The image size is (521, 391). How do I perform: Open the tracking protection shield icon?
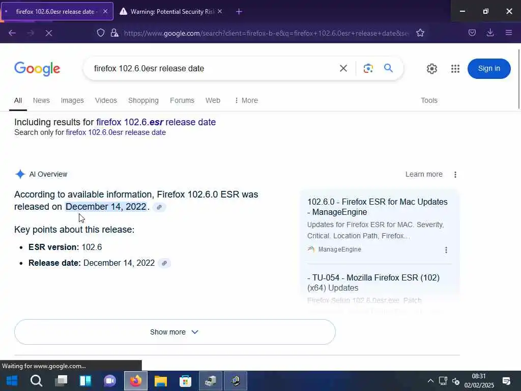[x=101, y=33]
